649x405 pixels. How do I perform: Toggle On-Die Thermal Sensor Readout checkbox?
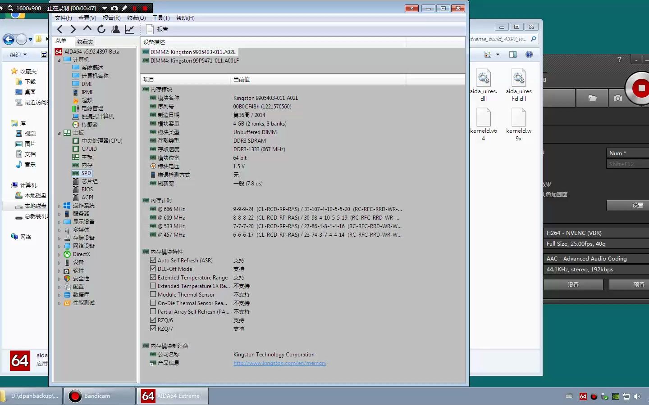pos(153,303)
